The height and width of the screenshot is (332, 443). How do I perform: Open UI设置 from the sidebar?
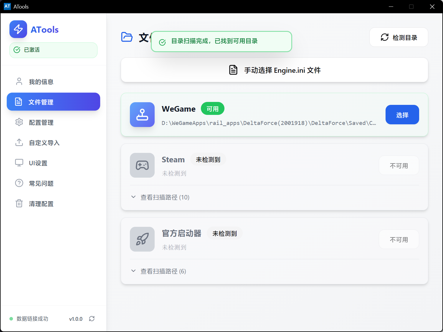click(x=38, y=163)
